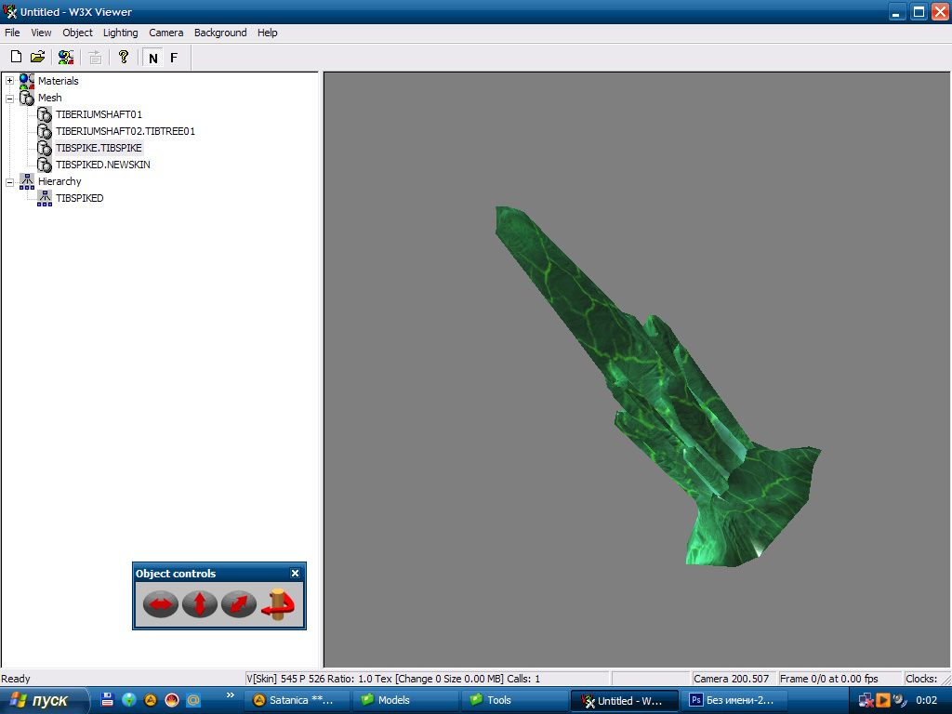The height and width of the screenshot is (714, 952).
Task: Switch to the Models folder taskbar button
Action: click(x=405, y=701)
